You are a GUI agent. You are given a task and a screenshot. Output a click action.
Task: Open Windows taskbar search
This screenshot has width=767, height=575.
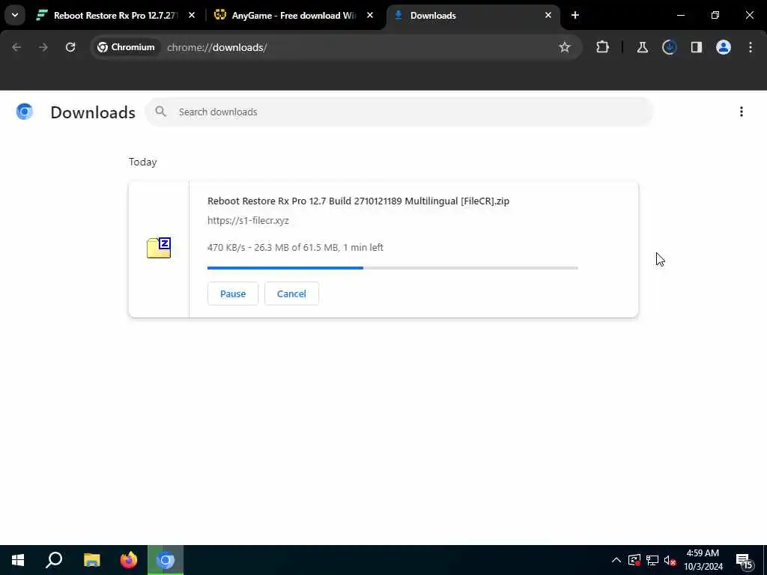tap(54, 560)
